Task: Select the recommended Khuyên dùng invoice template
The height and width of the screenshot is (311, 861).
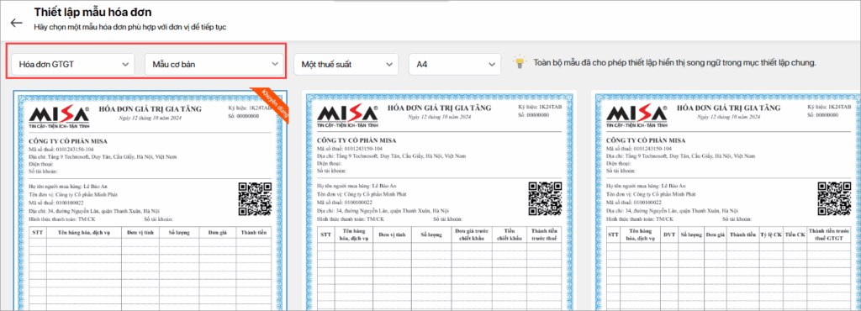Action: [150, 202]
